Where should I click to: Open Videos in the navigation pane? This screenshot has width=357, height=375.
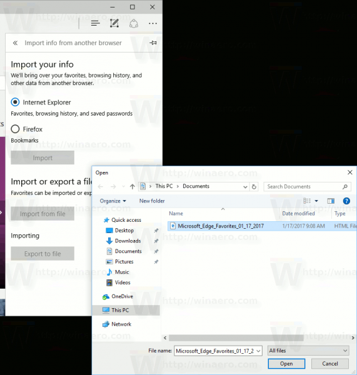pos(118,282)
